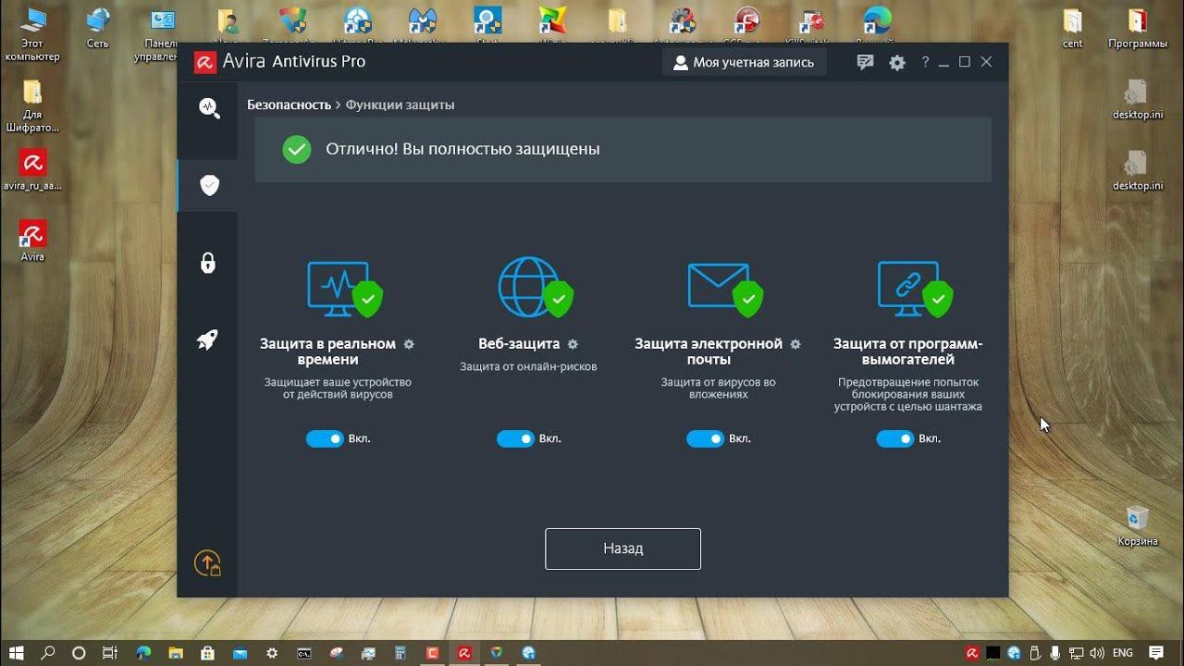Open Avira settings gear in title bar
The height and width of the screenshot is (666, 1184).
897,62
